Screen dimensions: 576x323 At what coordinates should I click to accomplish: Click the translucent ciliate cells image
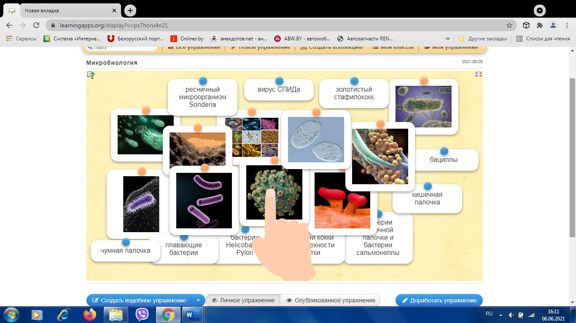point(316,140)
